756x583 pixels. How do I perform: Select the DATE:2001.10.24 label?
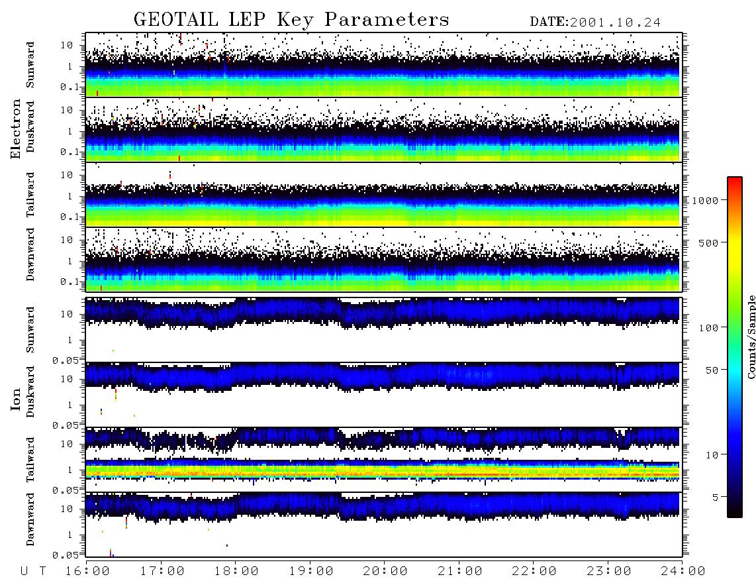coord(595,23)
